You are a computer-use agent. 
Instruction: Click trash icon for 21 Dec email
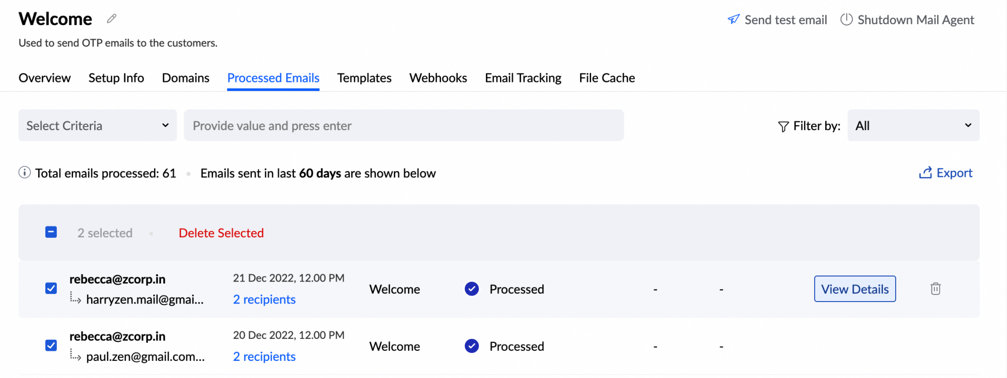pos(936,289)
